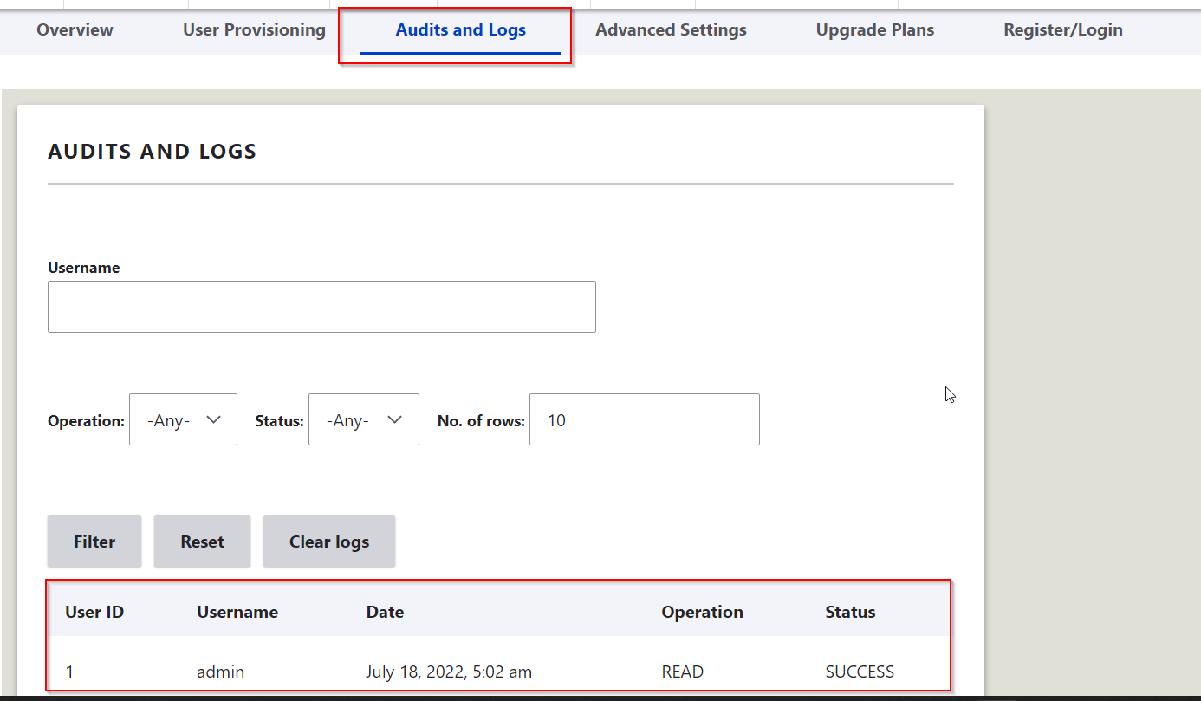Click the Status column header
The width and height of the screenshot is (1201, 701).
(850, 611)
